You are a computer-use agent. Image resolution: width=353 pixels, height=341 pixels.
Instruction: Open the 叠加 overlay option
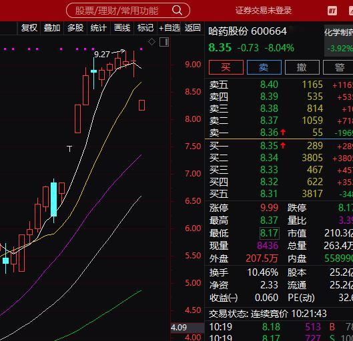tap(52, 28)
